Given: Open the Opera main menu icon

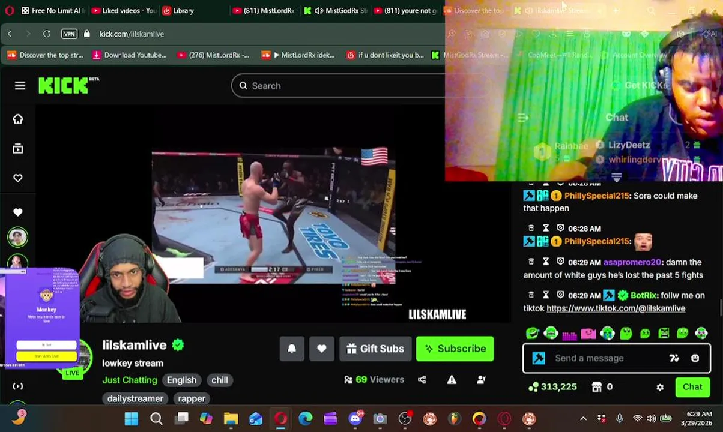Looking at the screenshot, I should pos(9,10).
